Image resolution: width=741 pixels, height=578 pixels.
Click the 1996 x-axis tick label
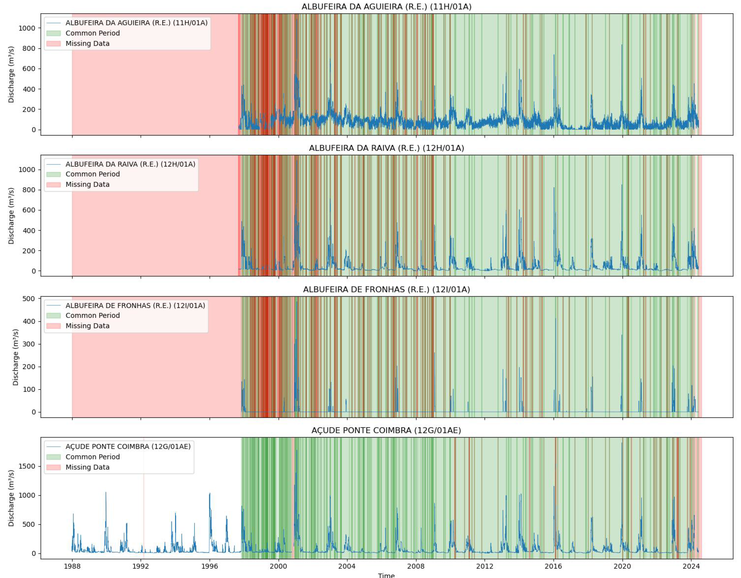click(x=210, y=566)
